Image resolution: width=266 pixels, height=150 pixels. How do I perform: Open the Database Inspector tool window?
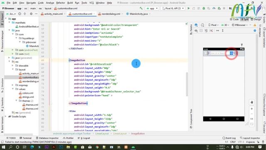(x=47, y=138)
